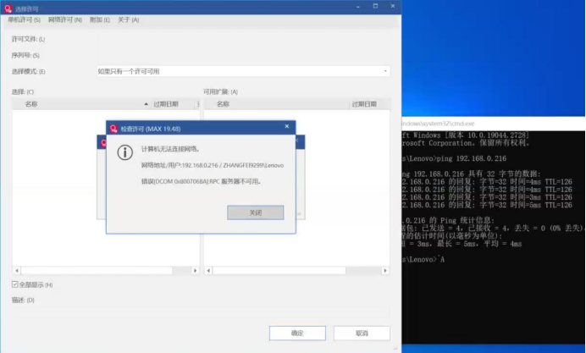Click the logo icon in 检查许可 dialog title

(x=113, y=128)
